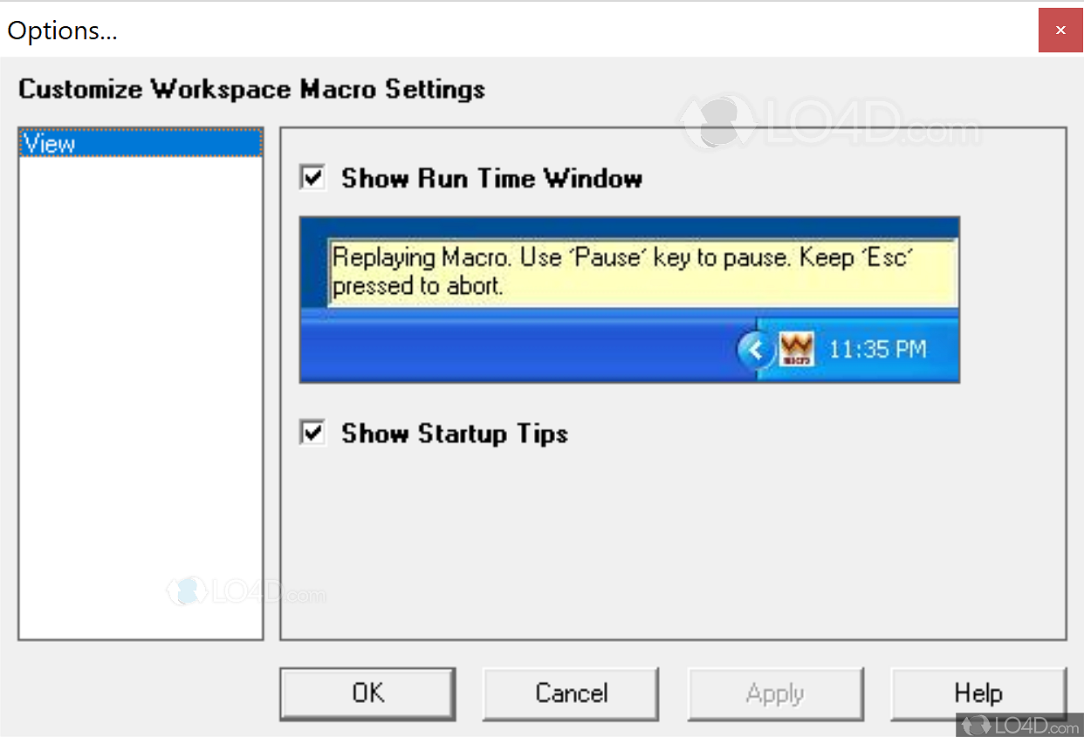
Task: Cancel the options dialog
Action: (x=571, y=693)
